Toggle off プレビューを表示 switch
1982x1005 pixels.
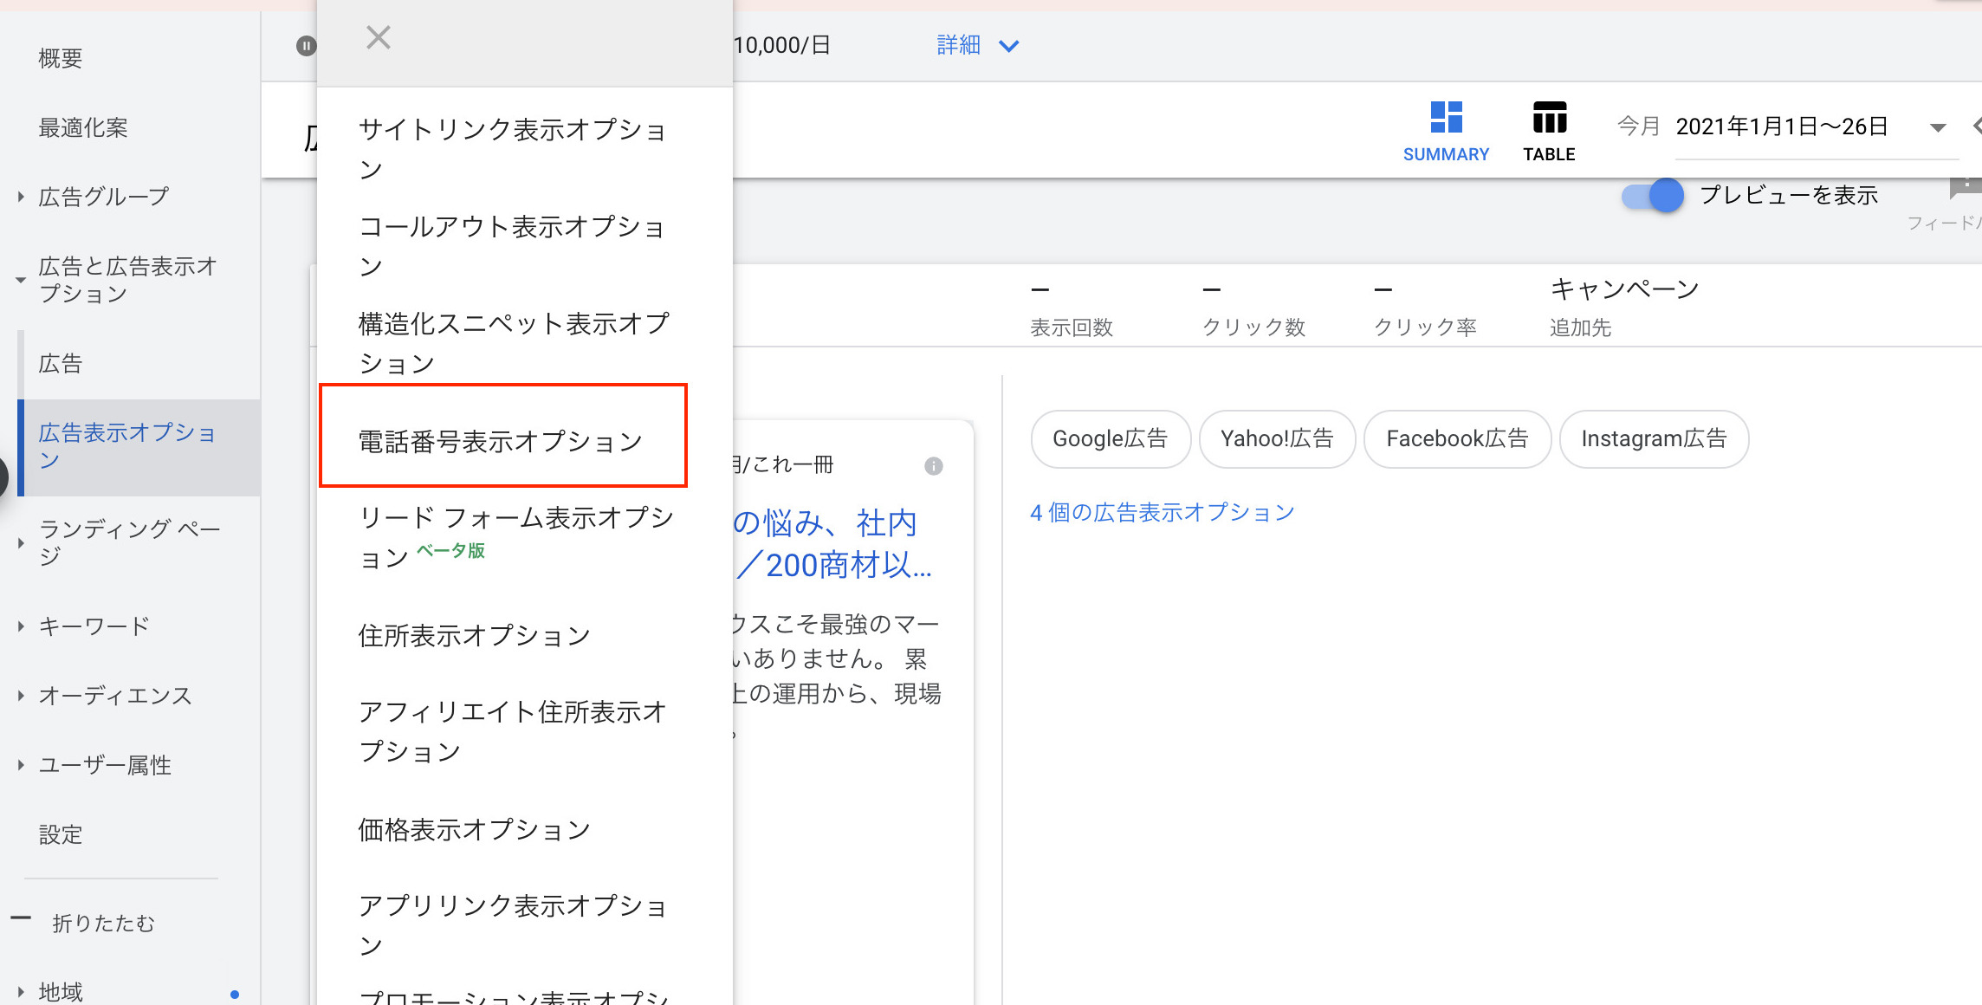tap(1652, 195)
